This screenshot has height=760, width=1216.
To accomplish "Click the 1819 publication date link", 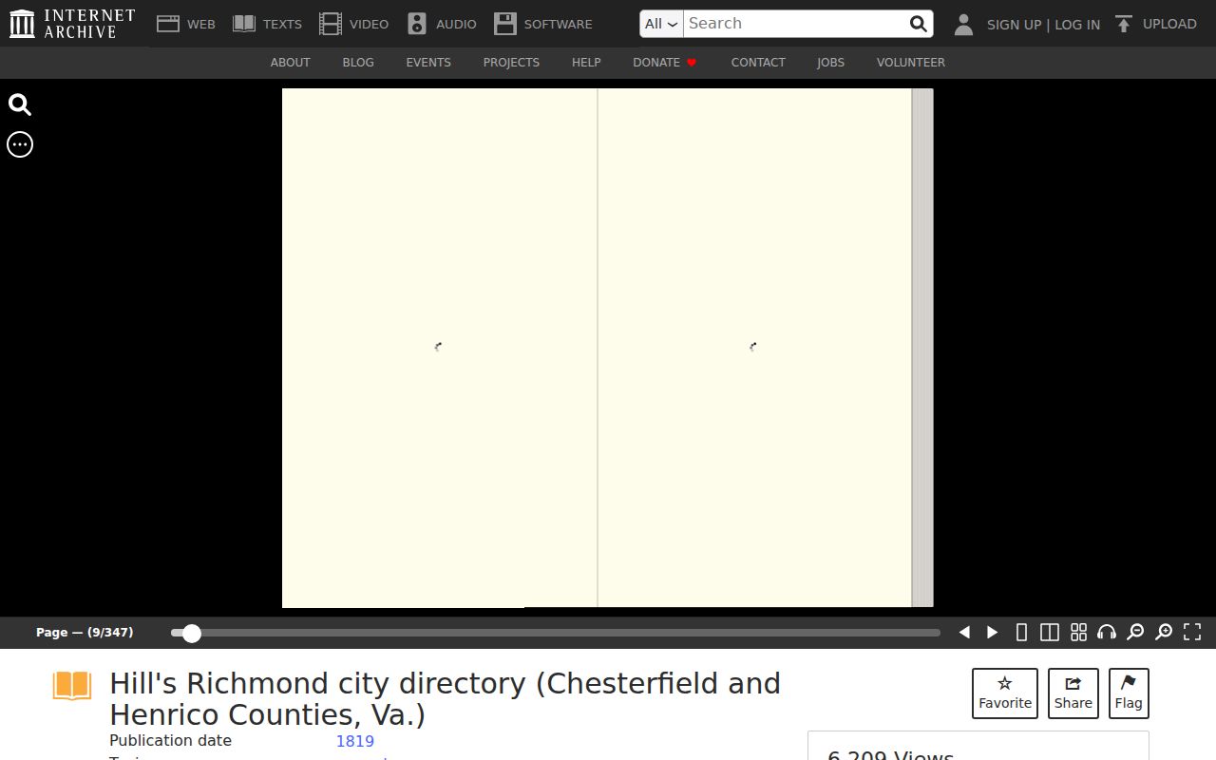I will click(355, 741).
